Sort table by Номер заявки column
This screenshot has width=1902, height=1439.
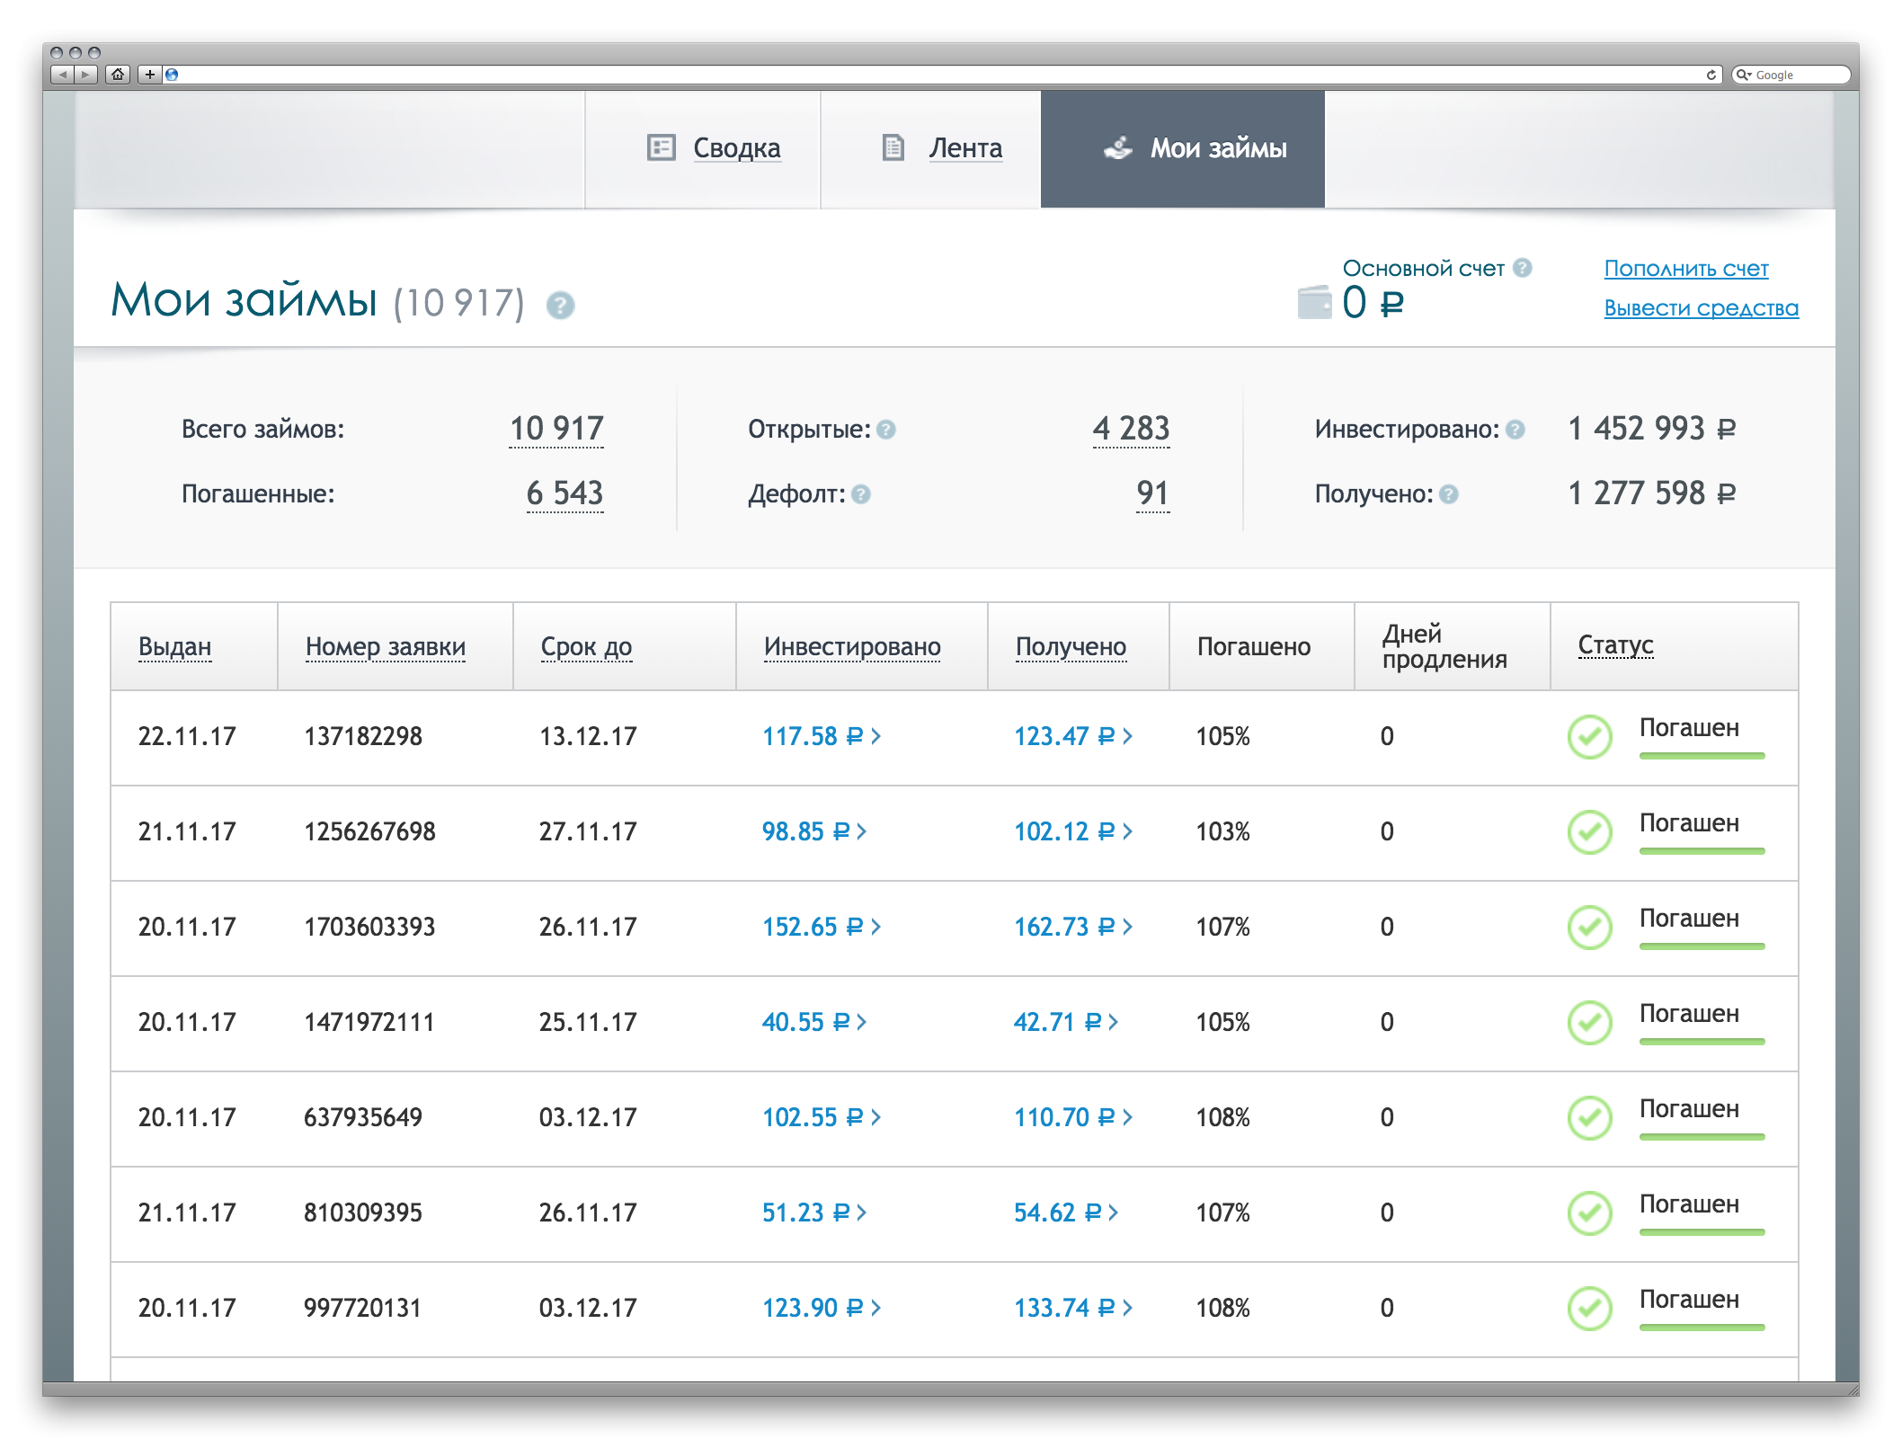pos(386,646)
